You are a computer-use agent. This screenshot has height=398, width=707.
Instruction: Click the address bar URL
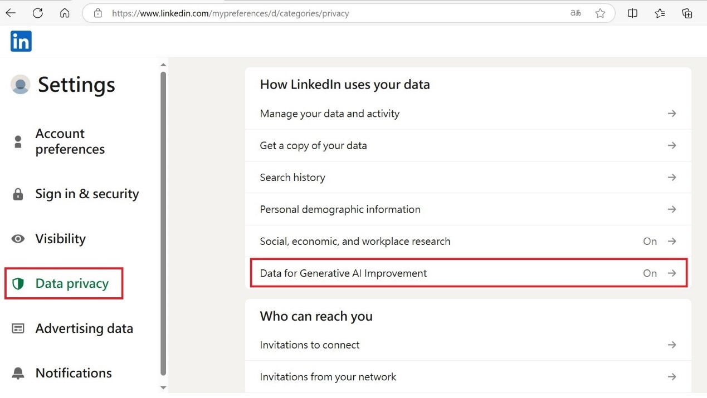coord(230,13)
